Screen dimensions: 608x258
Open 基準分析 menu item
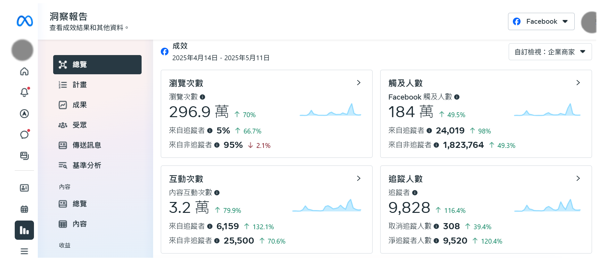(86, 165)
